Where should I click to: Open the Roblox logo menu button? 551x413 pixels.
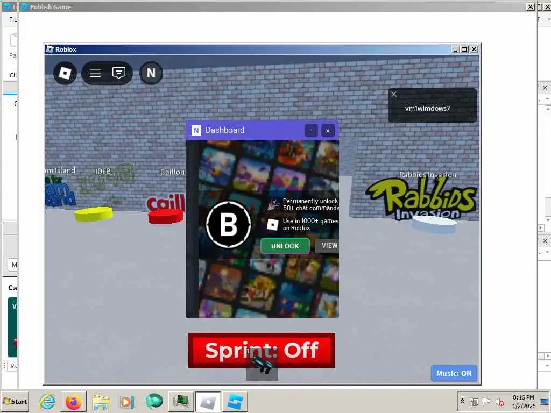65,73
